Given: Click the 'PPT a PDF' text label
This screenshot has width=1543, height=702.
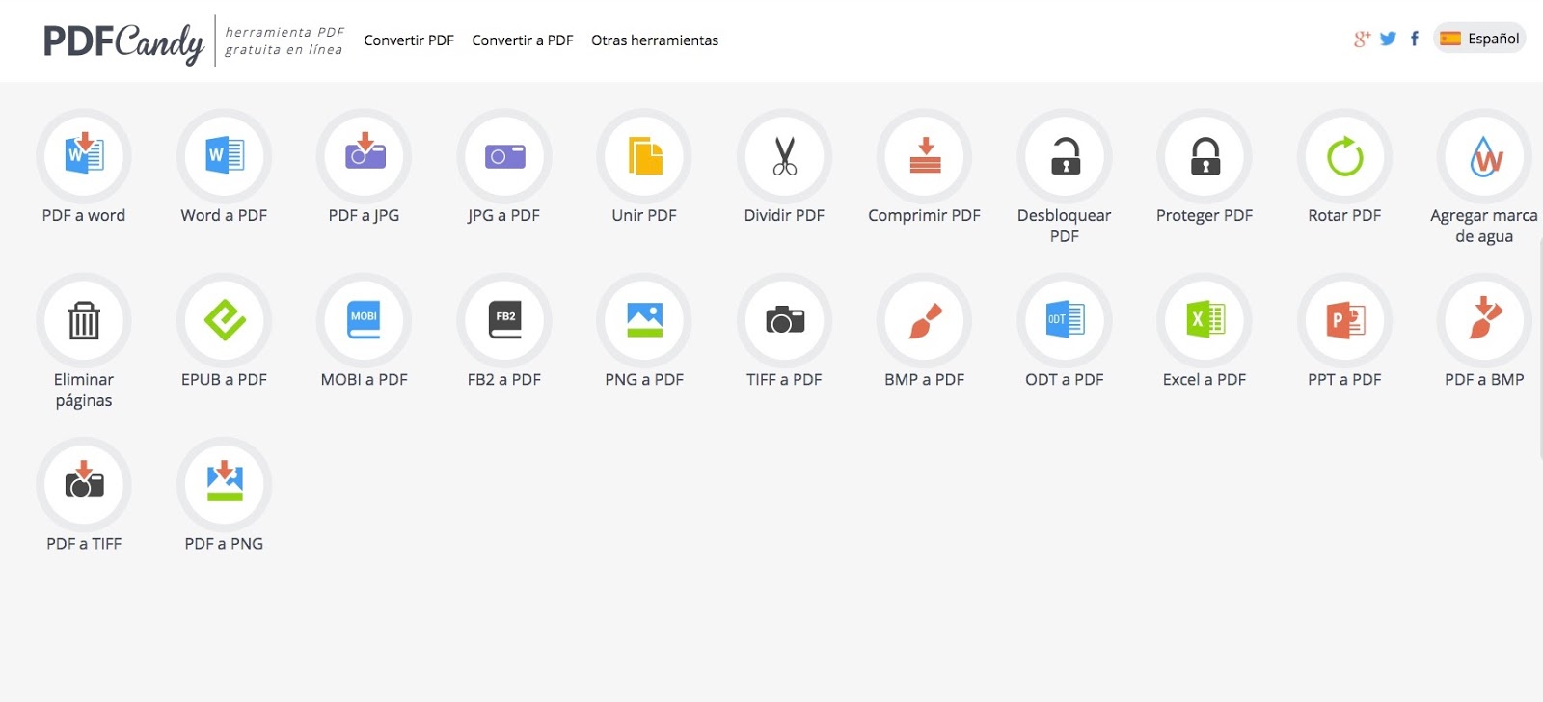Looking at the screenshot, I should tap(1344, 379).
